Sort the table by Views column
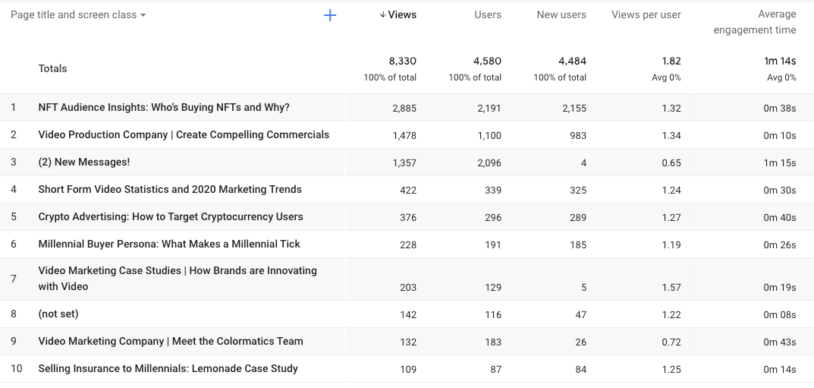This screenshot has height=388, width=814. click(x=401, y=15)
